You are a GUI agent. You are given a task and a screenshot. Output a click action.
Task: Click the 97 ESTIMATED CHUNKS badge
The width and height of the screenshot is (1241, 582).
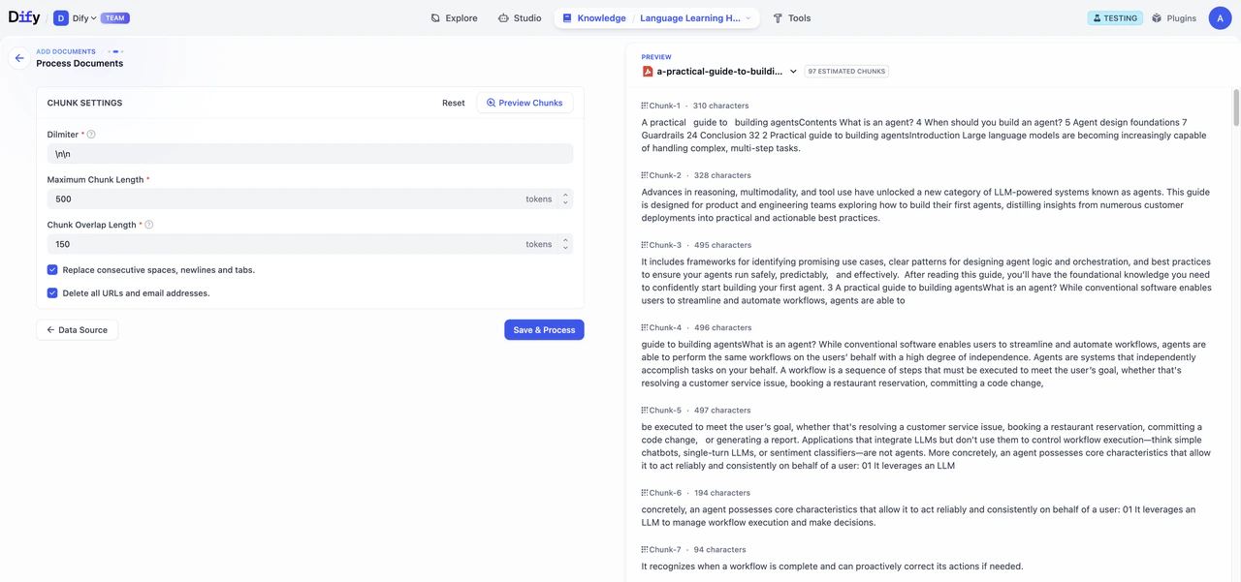coord(846,71)
